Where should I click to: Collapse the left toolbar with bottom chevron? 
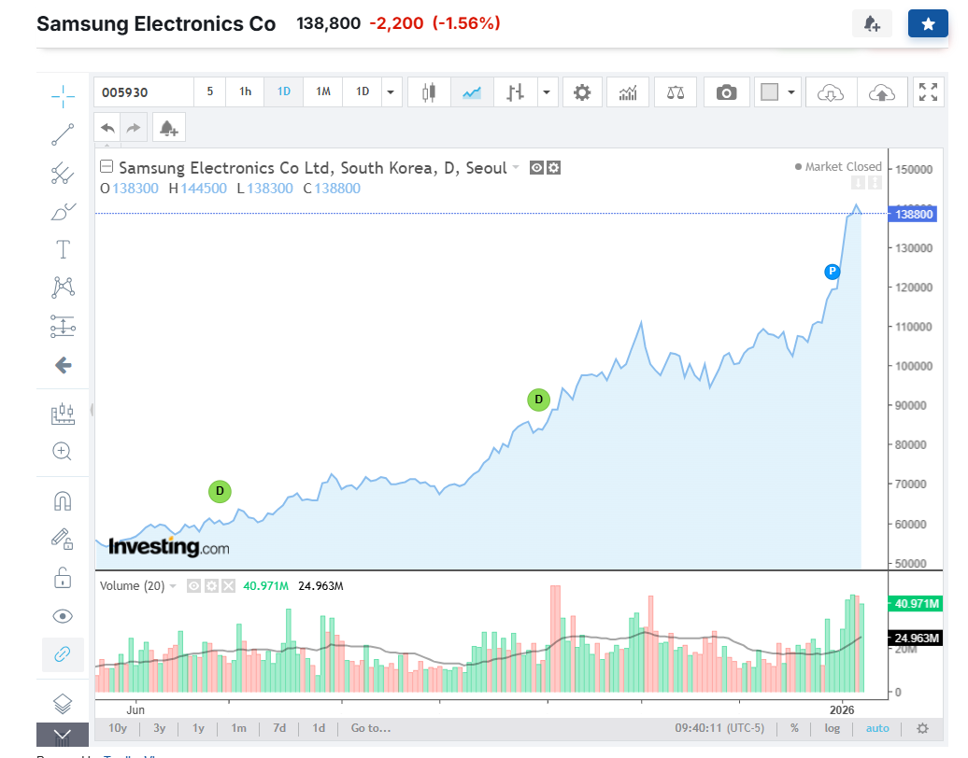63,734
